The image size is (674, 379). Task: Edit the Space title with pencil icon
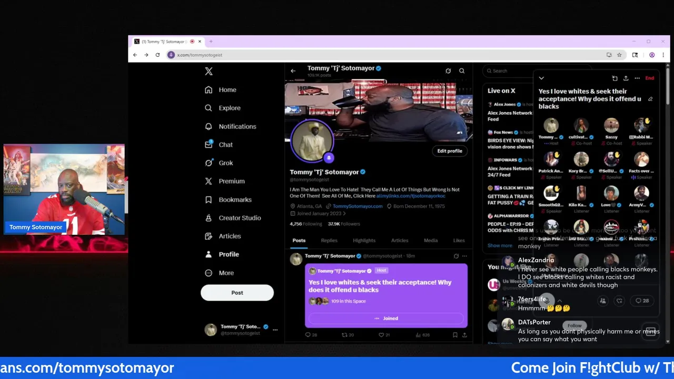[650, 99]
